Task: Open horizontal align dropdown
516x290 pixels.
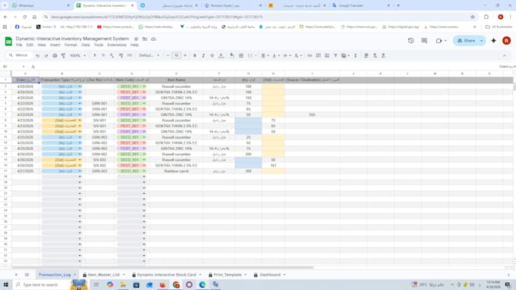Action: click(265, 55)
